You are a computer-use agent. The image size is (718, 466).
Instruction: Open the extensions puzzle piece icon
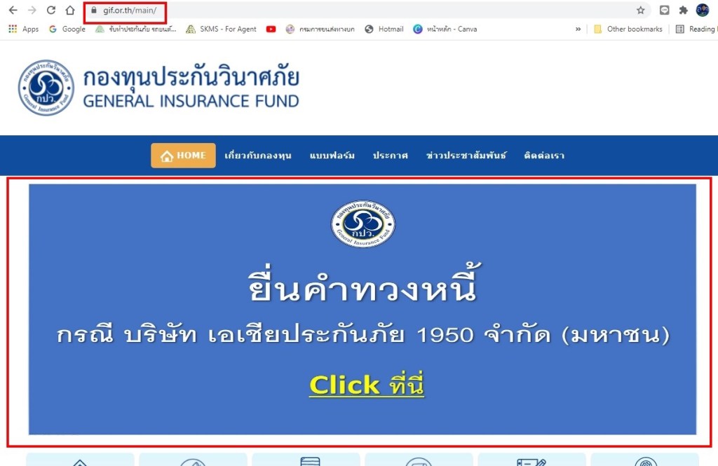[683, 10]
